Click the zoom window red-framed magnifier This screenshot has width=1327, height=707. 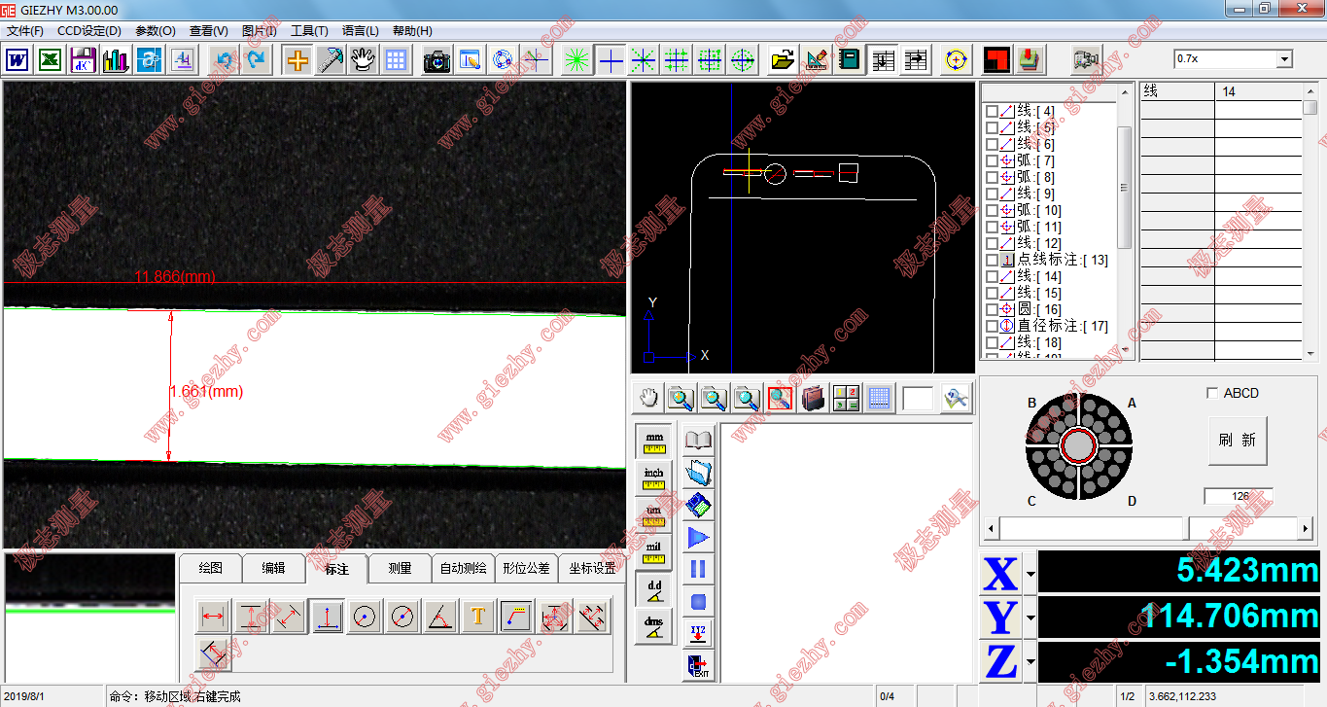[x=781, y=398]
